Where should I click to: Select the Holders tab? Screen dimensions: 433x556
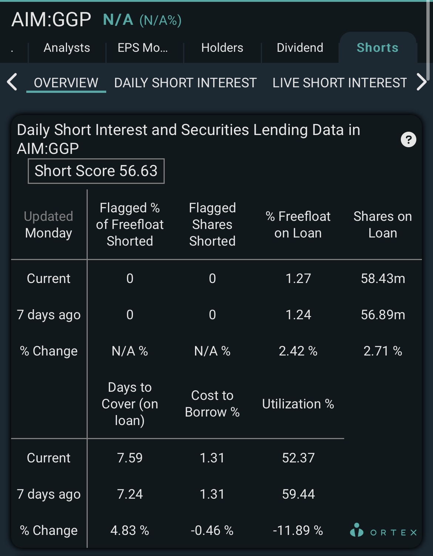click(222, 48)
